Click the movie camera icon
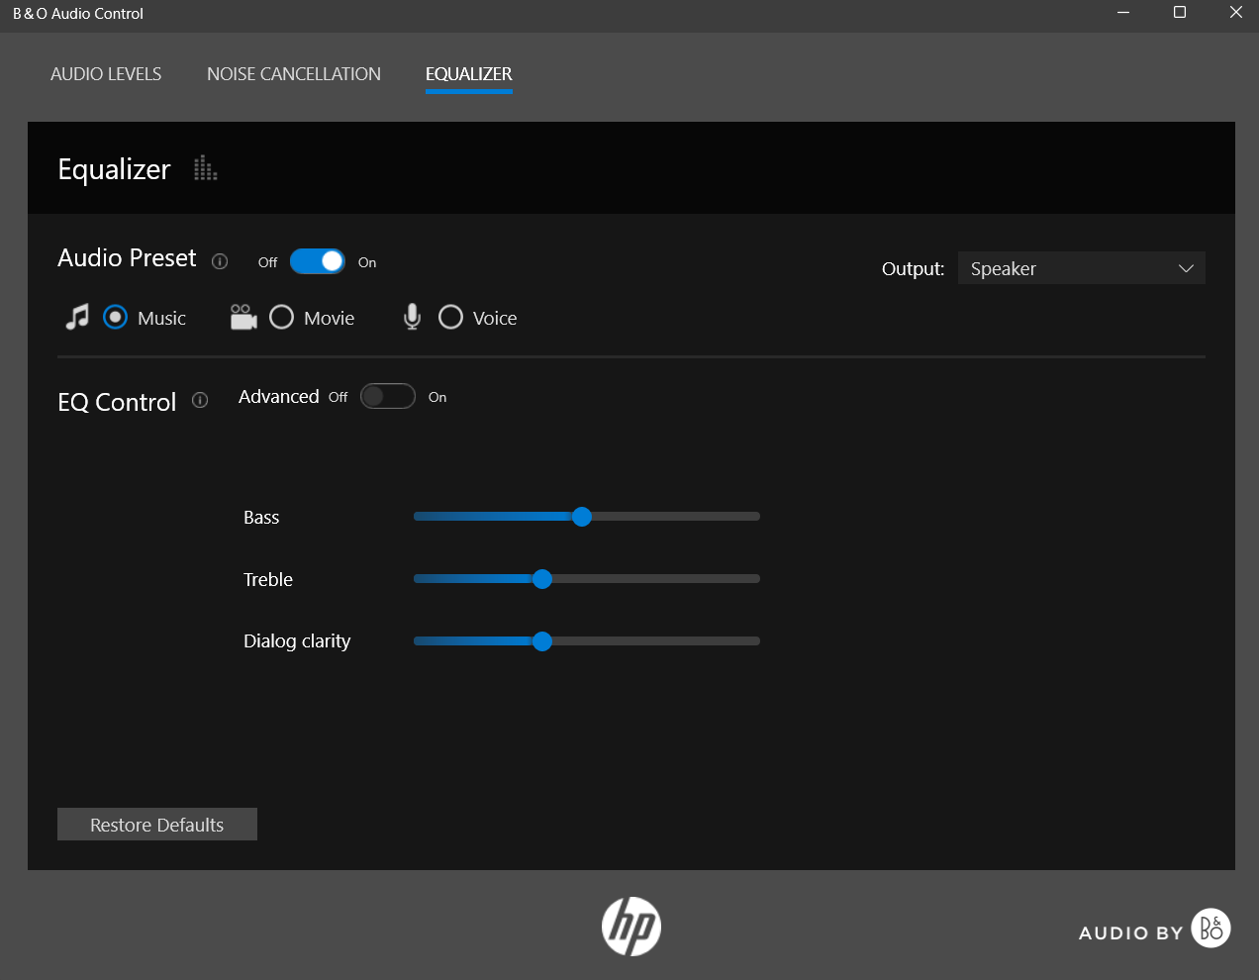Viewport: 1259px width, 980px height. [x=243, y=317]
